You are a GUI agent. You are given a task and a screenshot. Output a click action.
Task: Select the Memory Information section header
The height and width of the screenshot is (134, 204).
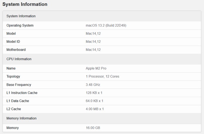click(21, 118)
